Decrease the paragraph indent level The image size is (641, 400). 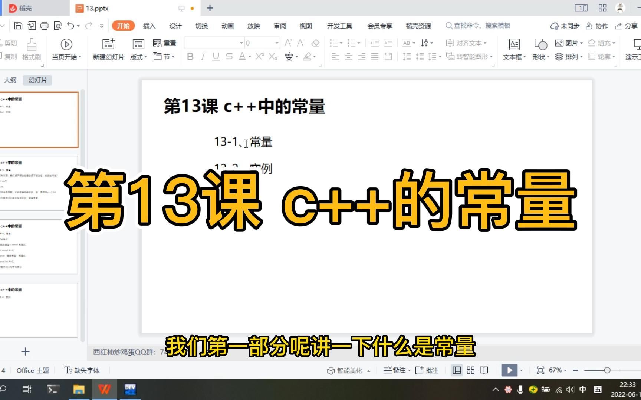coord(375,43)
